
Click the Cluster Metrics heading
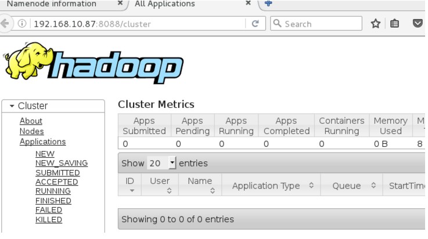156,104
